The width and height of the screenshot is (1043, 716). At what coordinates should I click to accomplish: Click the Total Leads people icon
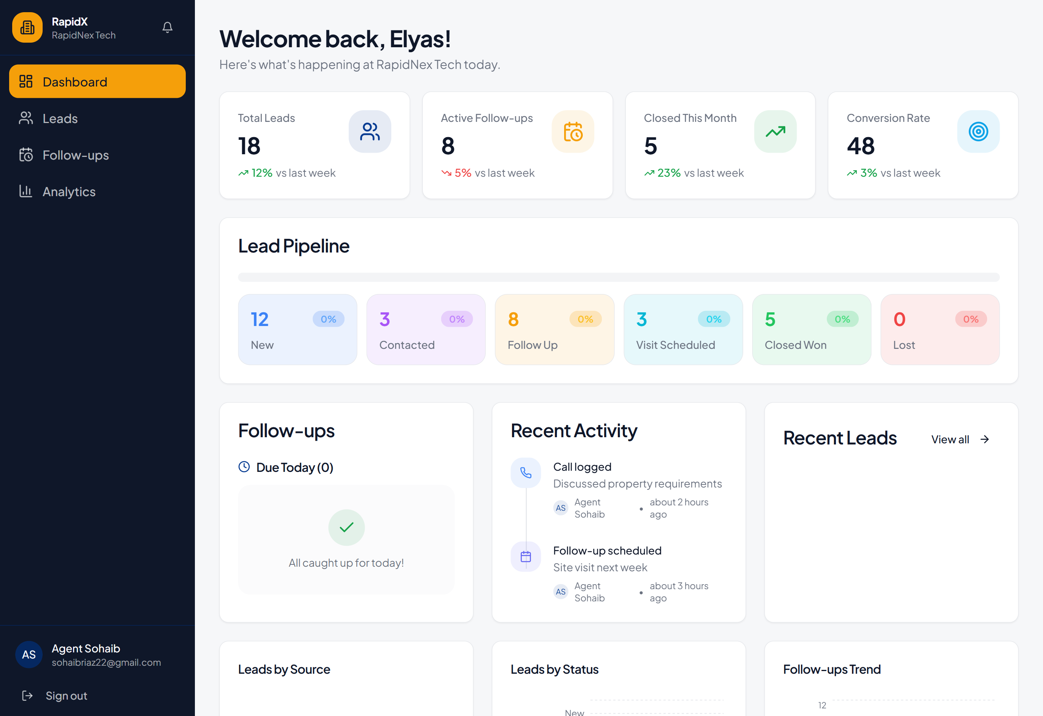pyautogui.click(x=370, y=131)
